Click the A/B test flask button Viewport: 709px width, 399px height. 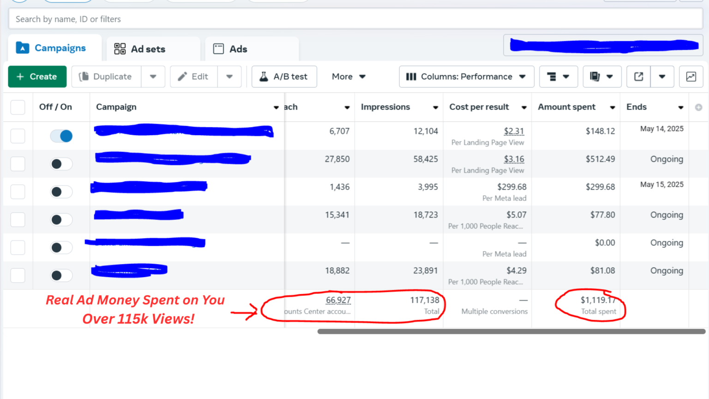click(284, 77)
